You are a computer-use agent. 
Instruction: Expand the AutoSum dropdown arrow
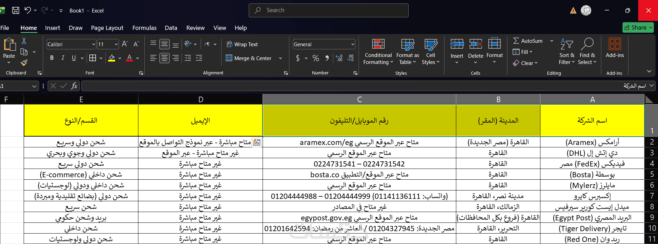click(552, 41)
